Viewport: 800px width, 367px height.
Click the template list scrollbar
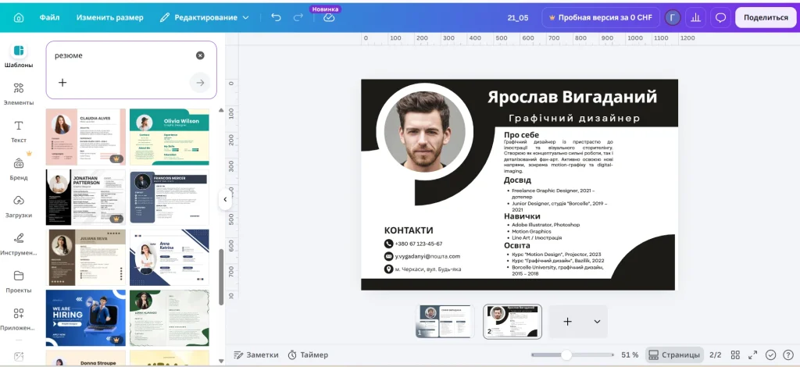[x=221, y=277]
